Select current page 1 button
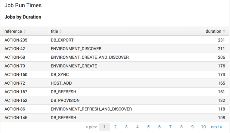Viewport: 230px width, 133px height. [x=104, y=127]
